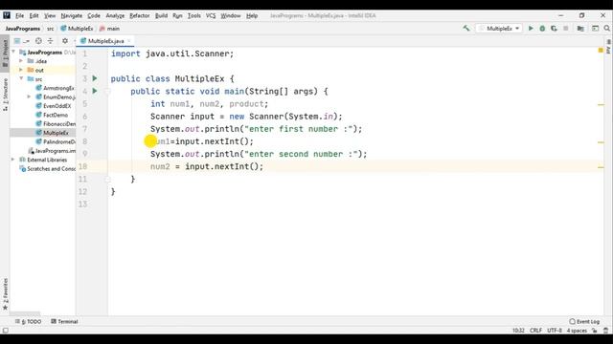Click the Stop square icon in toolbar
This screenshot has height=344, width=613.
coord(566,28)
